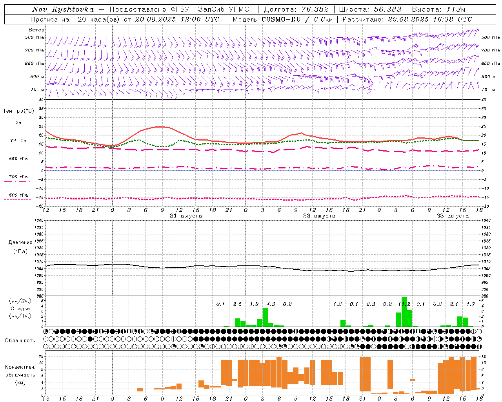Click the "500 гПа" temperature legend entry
The width and height of the screenshot is (502, 402).
coord(18,195)
